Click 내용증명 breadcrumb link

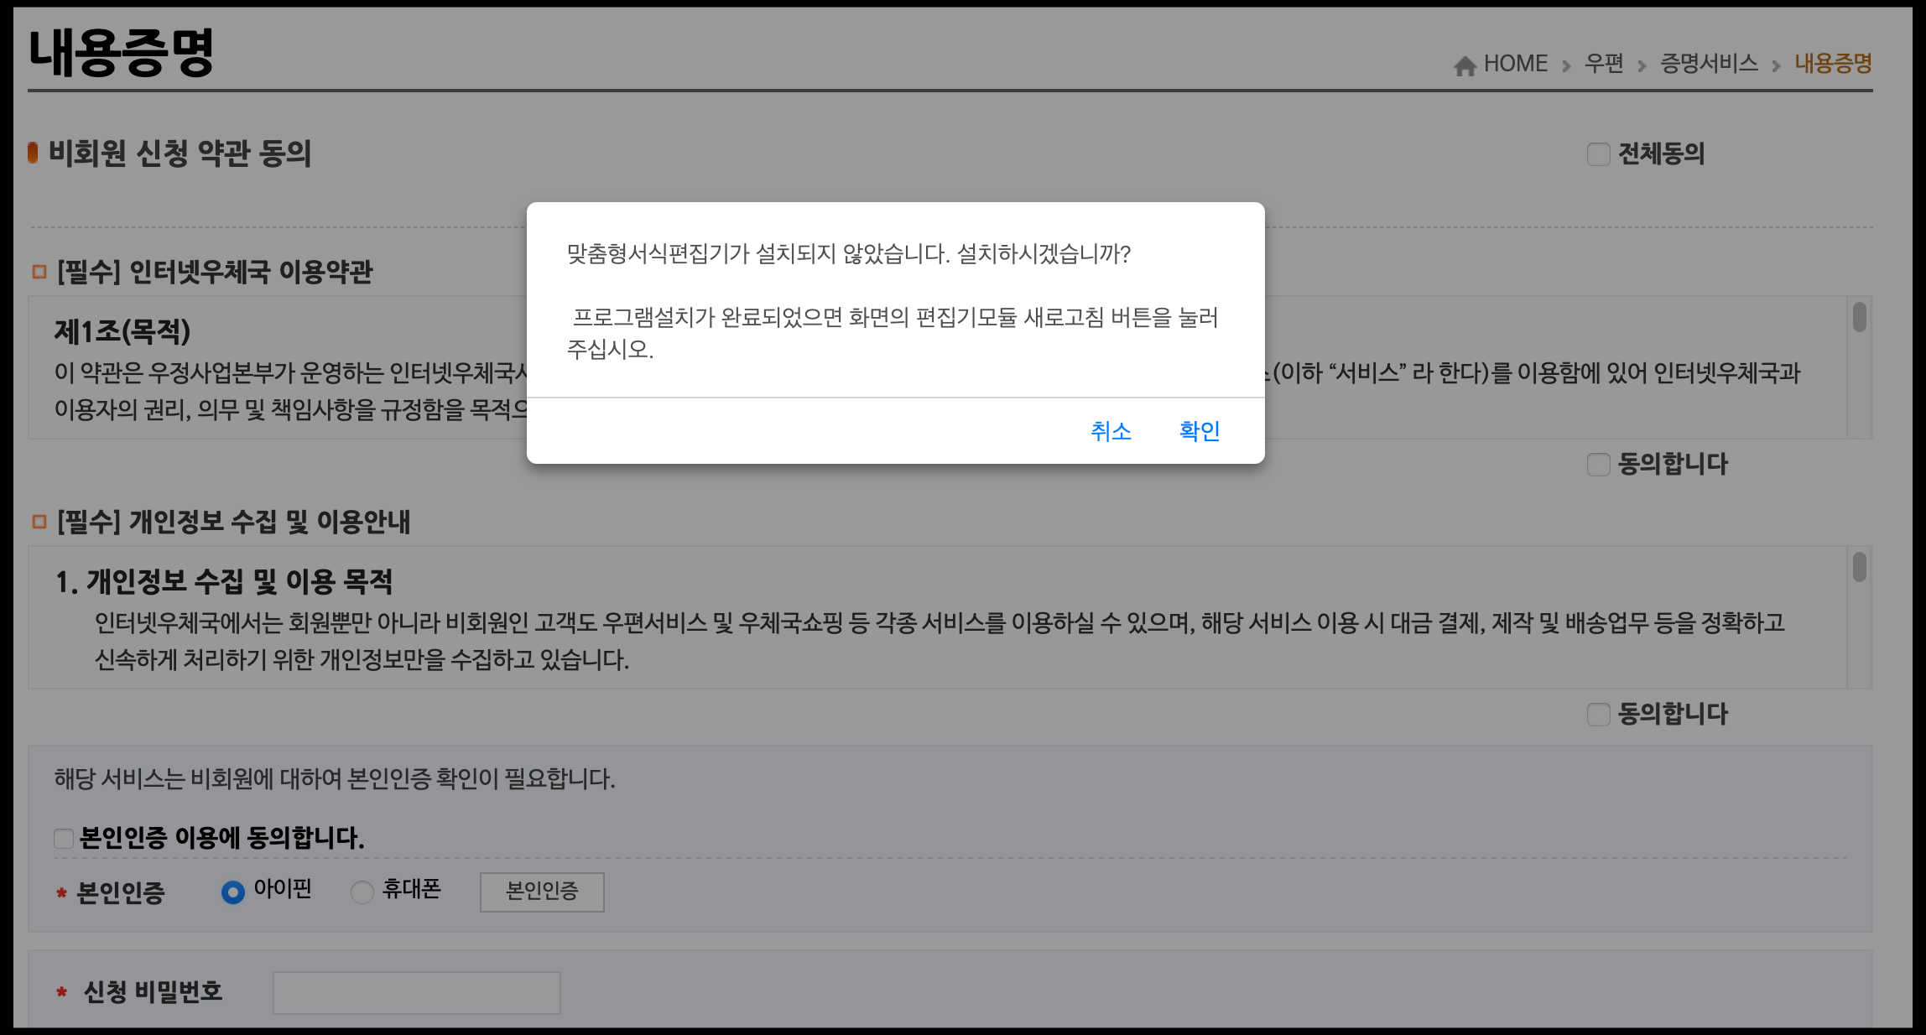click(x=1833, y=64)
